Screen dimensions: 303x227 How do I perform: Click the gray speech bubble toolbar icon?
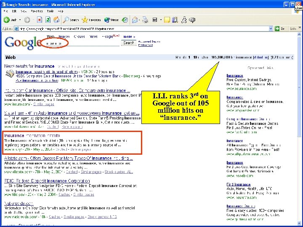point(192,20)
